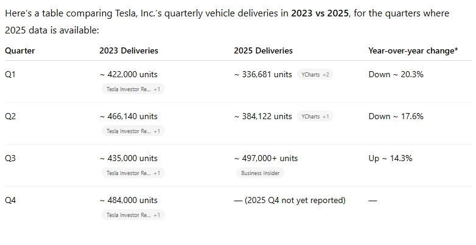
Task: Open the Tesla Investor Relations source for Q2 2023
Action: tap(132, 131)
